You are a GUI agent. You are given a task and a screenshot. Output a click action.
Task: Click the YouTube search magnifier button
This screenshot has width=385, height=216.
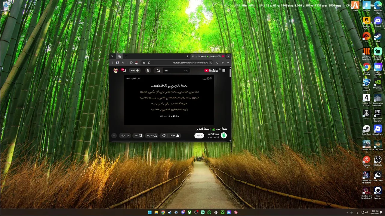[x=158, y=70]
